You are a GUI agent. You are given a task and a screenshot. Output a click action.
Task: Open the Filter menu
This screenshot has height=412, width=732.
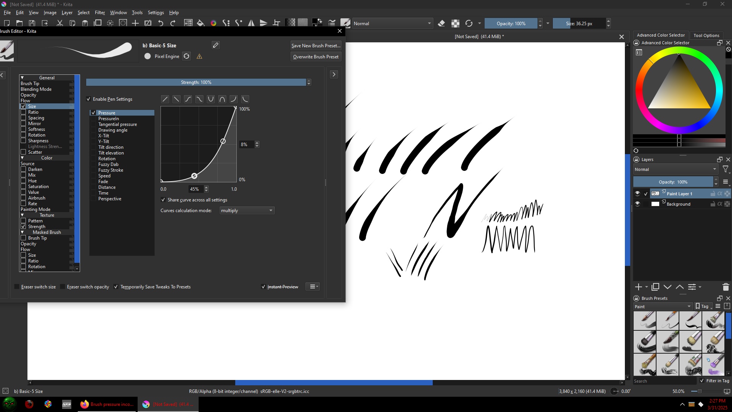coord(100,13)
